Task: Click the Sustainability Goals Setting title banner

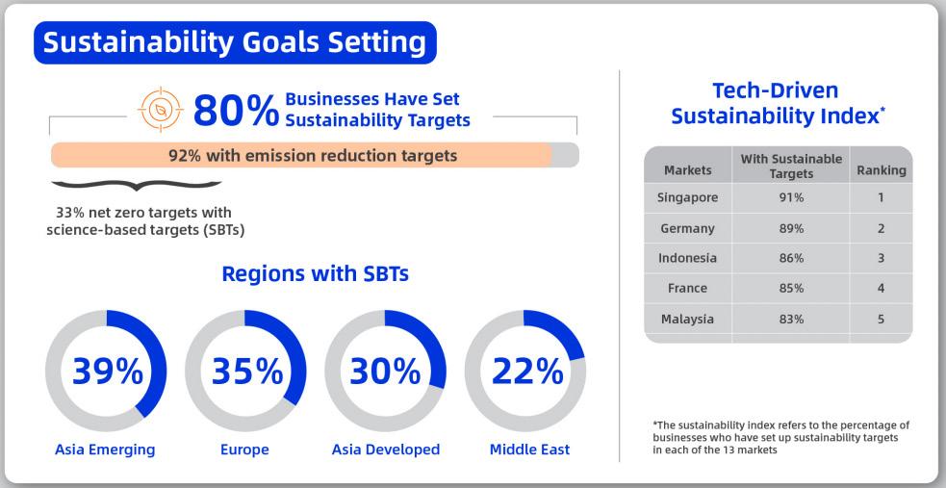Action: tap(235, 42)
